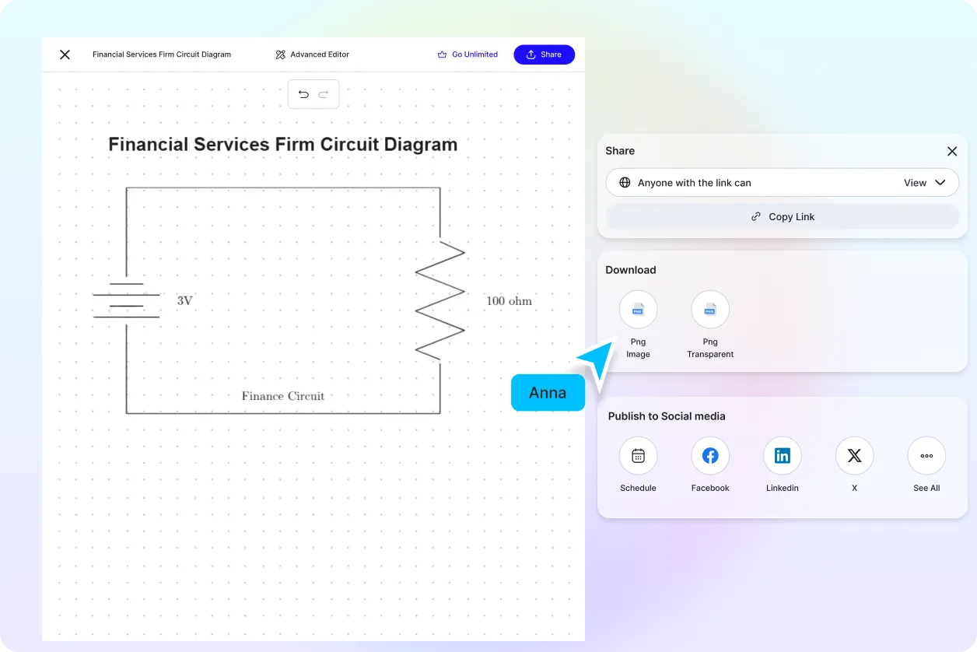Click See All social options

[926, 456]
